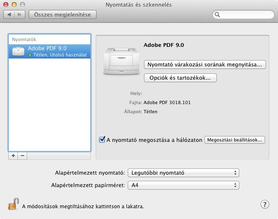Image resolution: width=278 pixels, height=219 pixels.
Task: Minimize window with the yellow button
Action: tap(14, 5)
